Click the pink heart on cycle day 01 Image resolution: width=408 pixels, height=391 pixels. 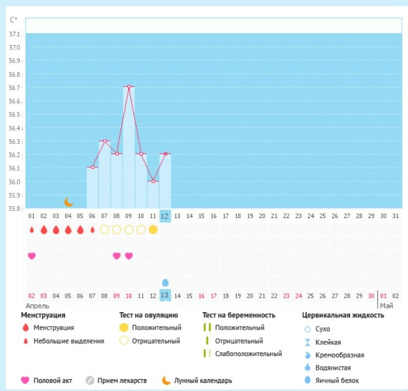coord(32,256)
